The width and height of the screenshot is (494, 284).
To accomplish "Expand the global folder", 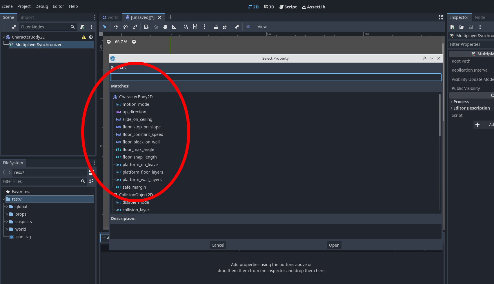I will click(7, 207).
